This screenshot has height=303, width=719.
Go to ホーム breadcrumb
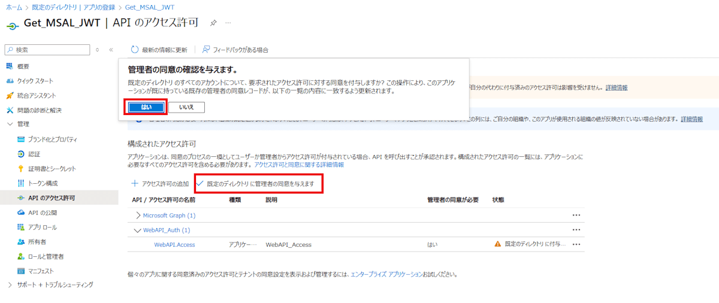(x=14, y=7)
